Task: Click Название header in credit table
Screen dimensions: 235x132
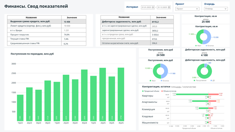Action: (31, 17)
